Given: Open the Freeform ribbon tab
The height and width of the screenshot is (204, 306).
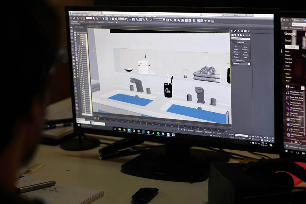Looking at the screenshot, I should tap(82, 22).
